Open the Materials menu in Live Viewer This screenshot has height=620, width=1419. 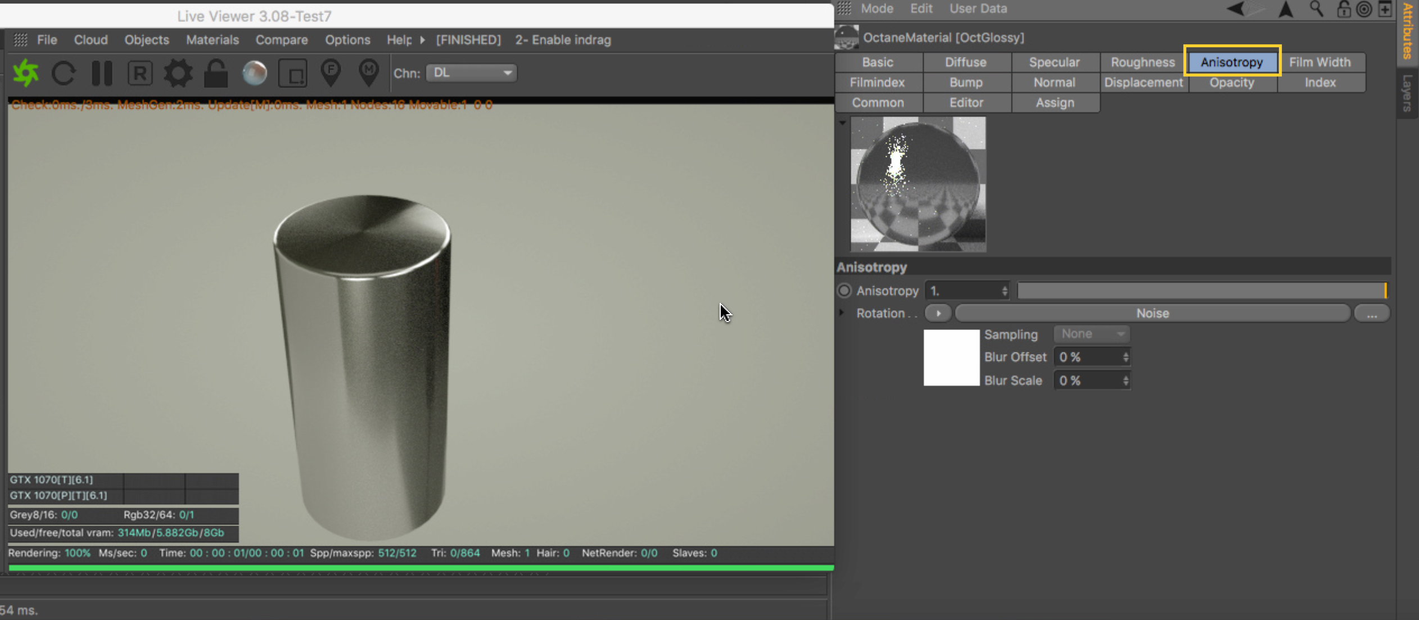pos(212,40)
